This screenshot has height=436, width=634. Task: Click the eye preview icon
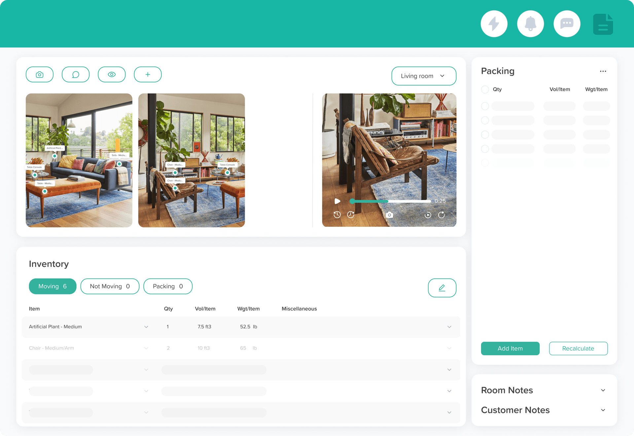(x=112, y=74)
